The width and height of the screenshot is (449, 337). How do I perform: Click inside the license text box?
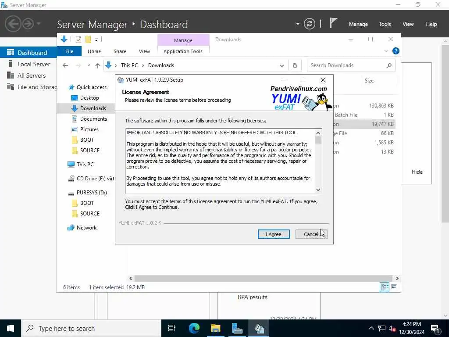(221, 161)
